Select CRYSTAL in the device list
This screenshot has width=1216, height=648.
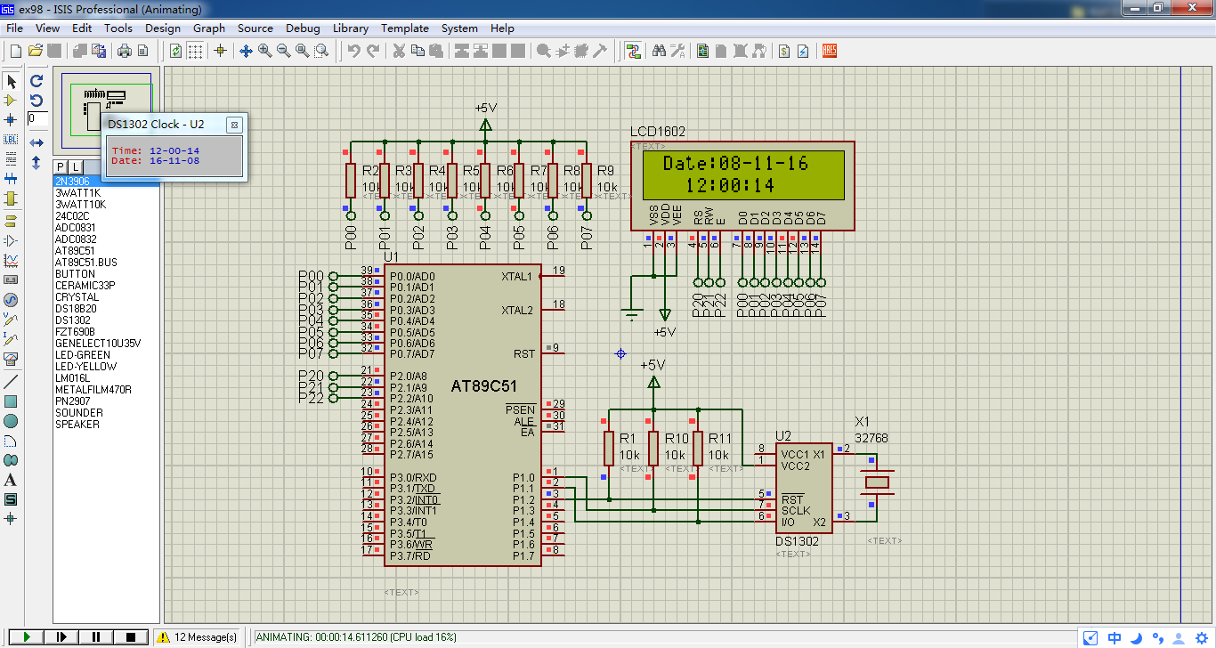[x=77, y=297]
